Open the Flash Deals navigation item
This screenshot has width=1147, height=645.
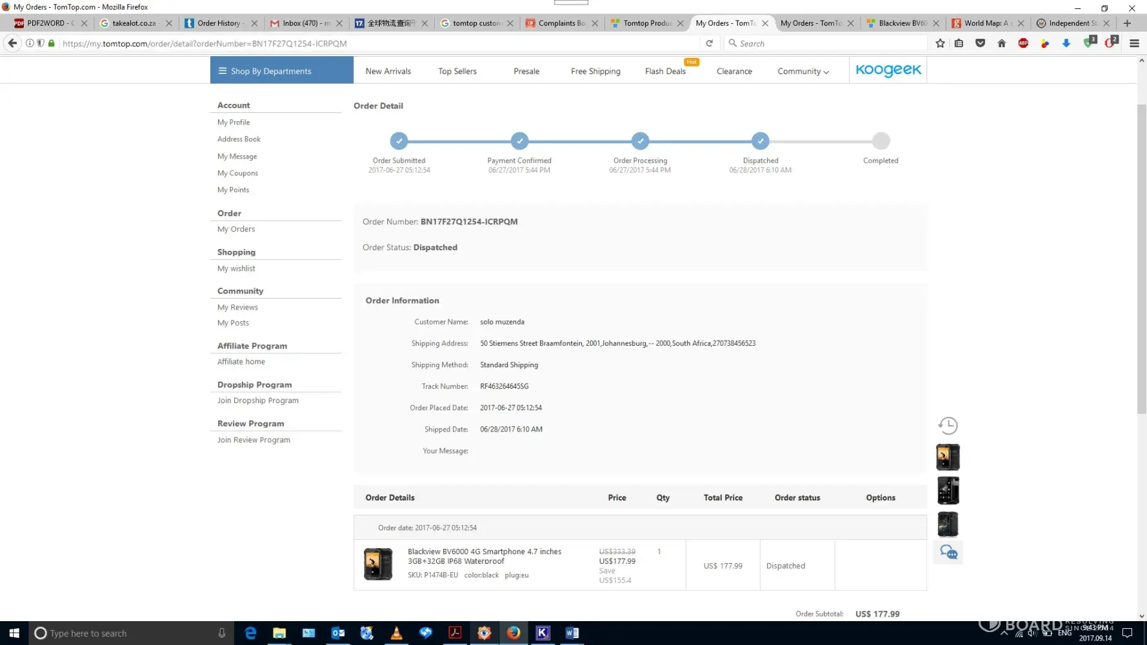tap(665, 71)
